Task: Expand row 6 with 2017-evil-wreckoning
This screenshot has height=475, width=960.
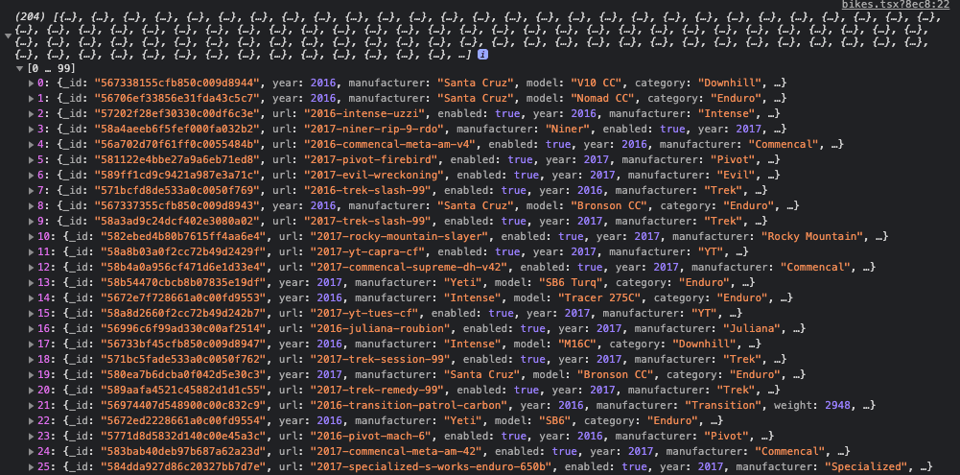Action: (x=32, y=175)
